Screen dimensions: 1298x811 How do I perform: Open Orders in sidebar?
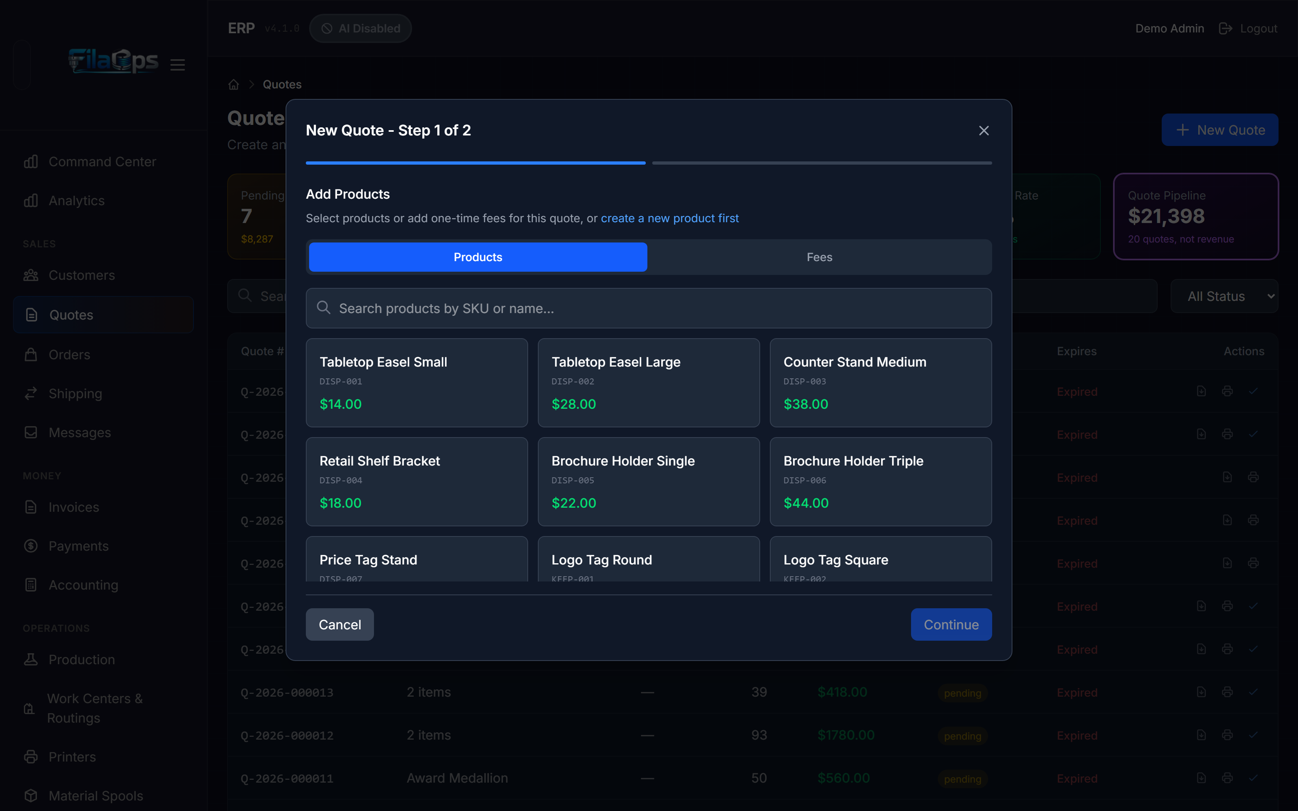click(103, 354)
